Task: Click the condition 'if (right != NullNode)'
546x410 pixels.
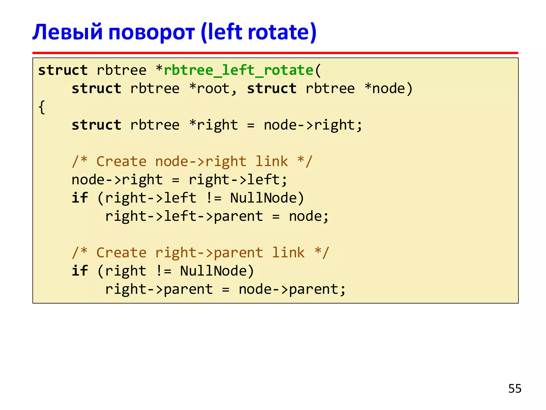Action: pyautogui.click(x=163, y=271)
